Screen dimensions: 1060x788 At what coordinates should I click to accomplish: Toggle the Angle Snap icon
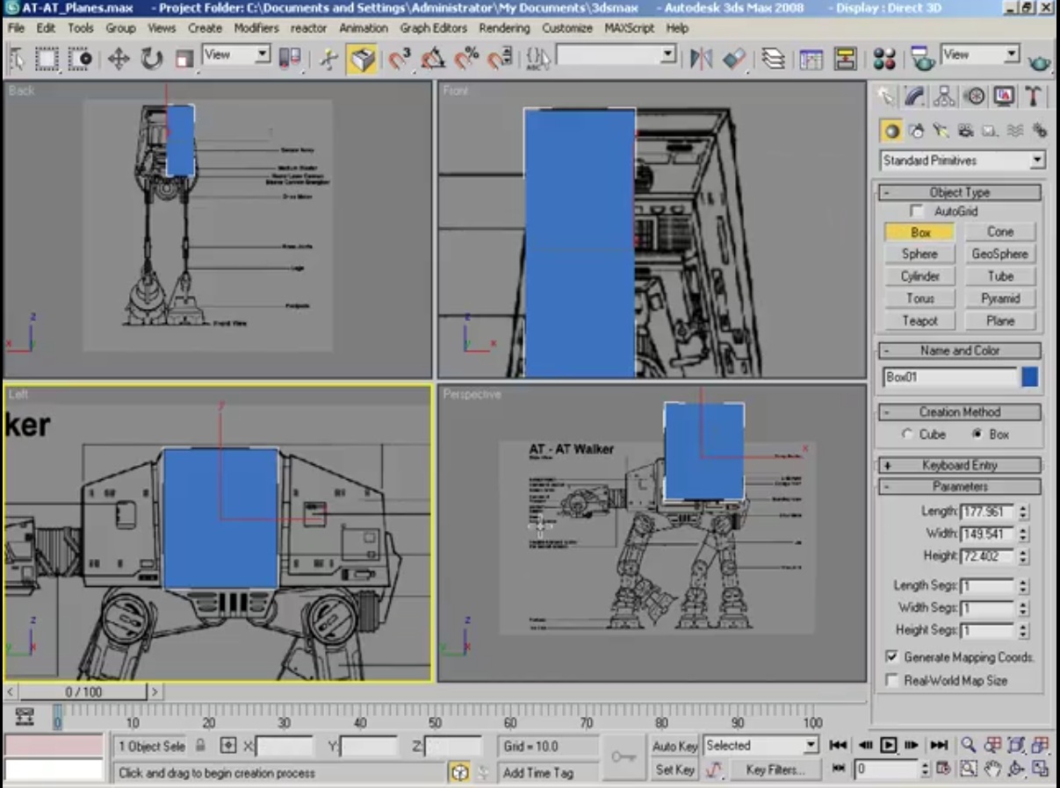tap(433, 59)
